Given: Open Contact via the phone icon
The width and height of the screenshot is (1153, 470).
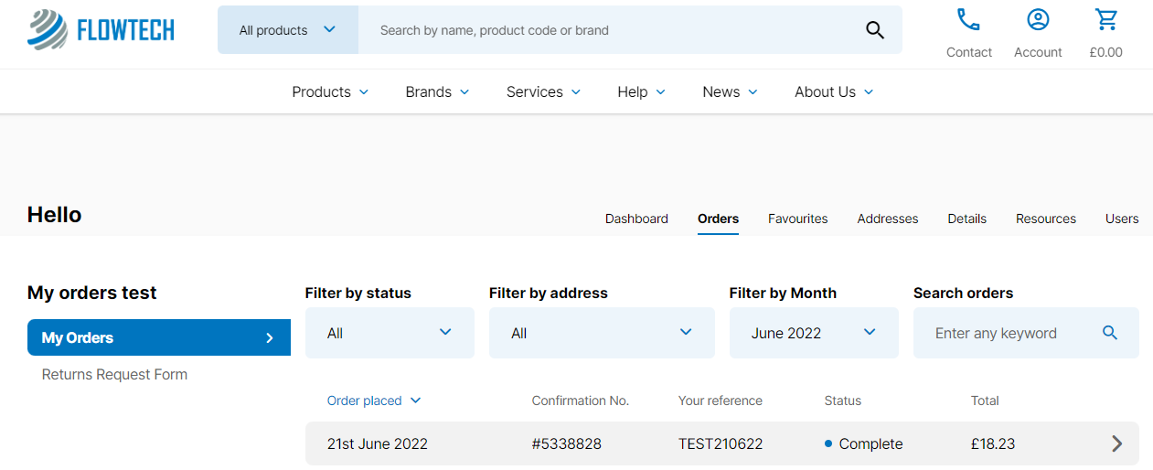Looking at the screenshot, I should 968,19.
